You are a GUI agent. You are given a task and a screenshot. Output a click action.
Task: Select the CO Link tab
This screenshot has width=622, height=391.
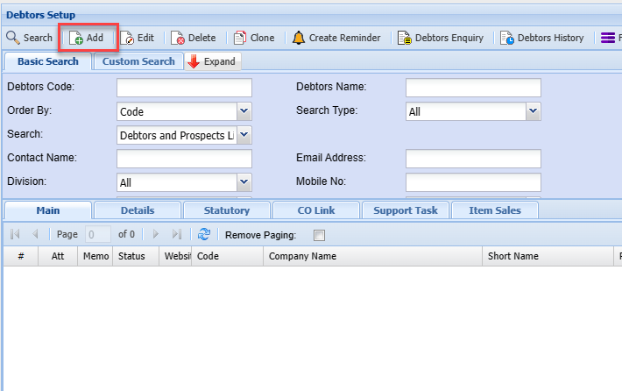coord(316,210)
